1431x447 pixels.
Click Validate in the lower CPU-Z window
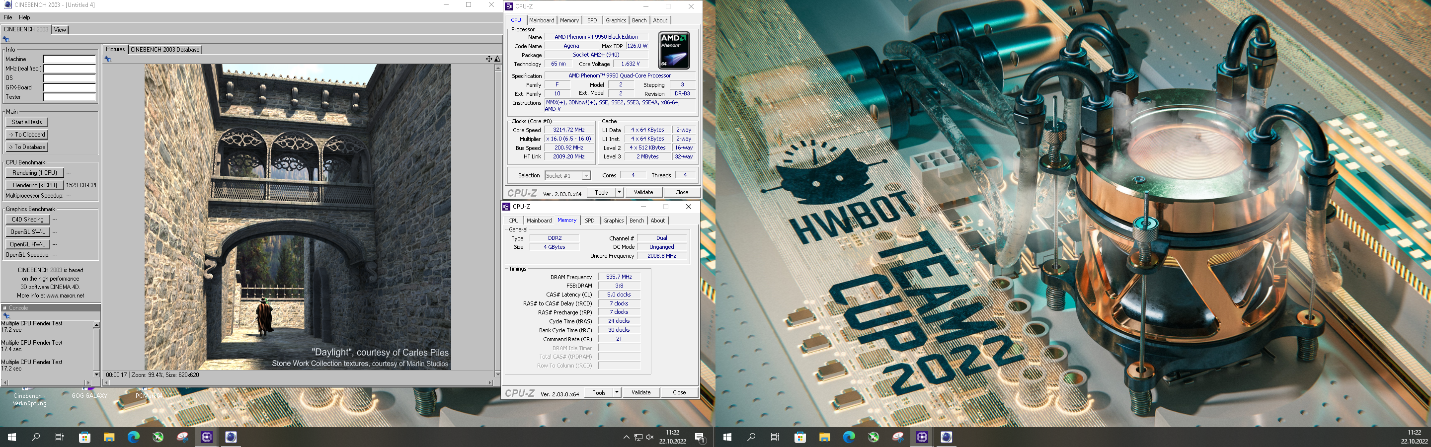pyautogui.click(x=641, y=392)
